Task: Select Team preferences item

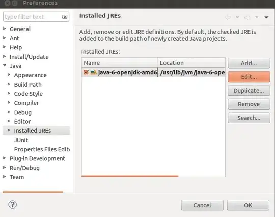Action: point(17,177)
